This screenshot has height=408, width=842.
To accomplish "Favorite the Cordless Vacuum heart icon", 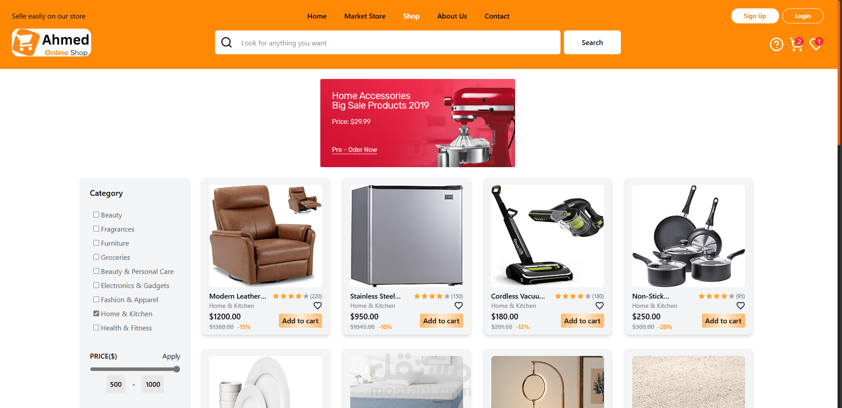I will click(x=600, y=306).
